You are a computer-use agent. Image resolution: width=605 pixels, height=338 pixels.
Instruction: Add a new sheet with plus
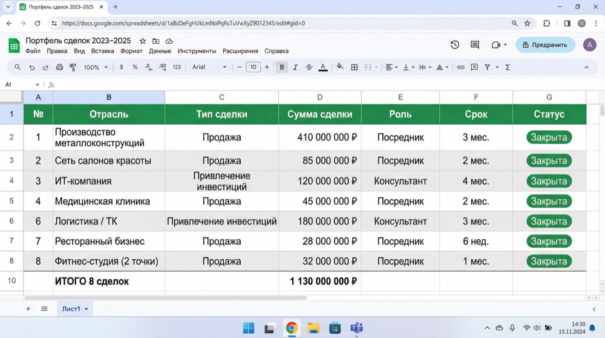coord(28,309)
